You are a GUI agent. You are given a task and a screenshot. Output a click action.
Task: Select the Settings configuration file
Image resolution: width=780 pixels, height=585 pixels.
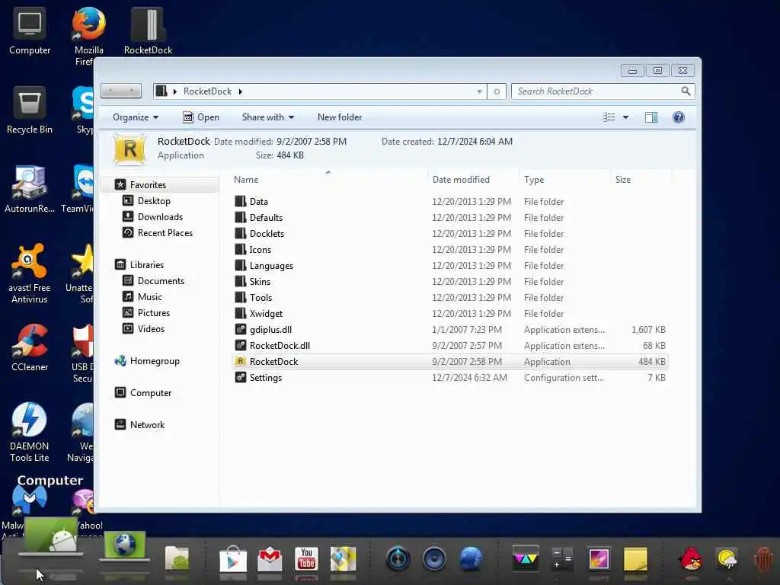coord(449,378)
